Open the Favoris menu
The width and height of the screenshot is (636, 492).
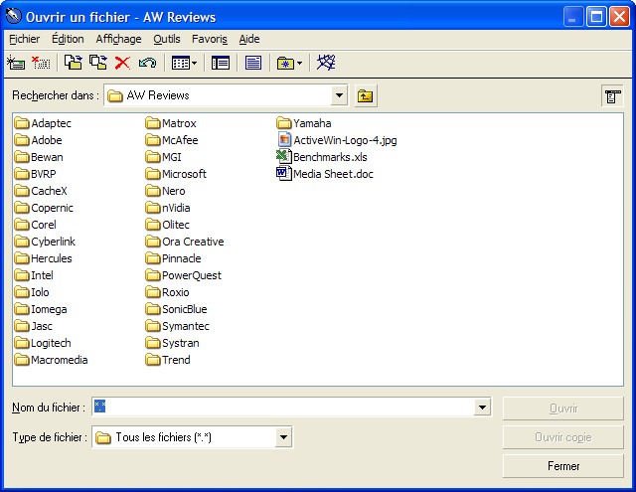[x=210, y=39]
